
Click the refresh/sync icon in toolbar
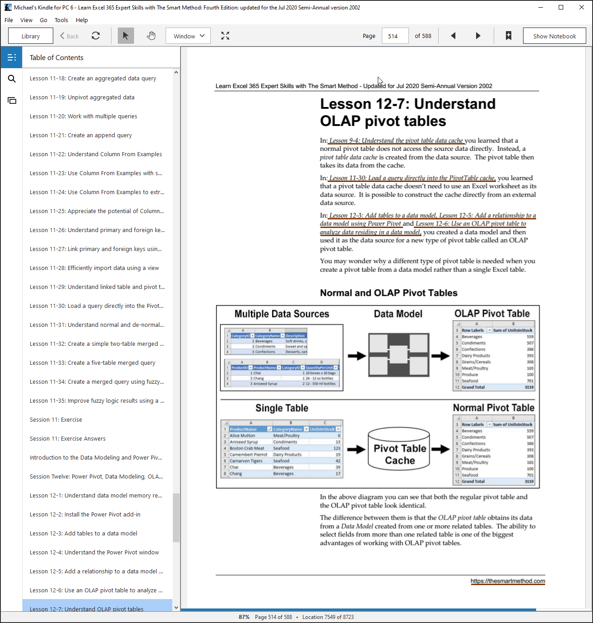tap(96, 36)
